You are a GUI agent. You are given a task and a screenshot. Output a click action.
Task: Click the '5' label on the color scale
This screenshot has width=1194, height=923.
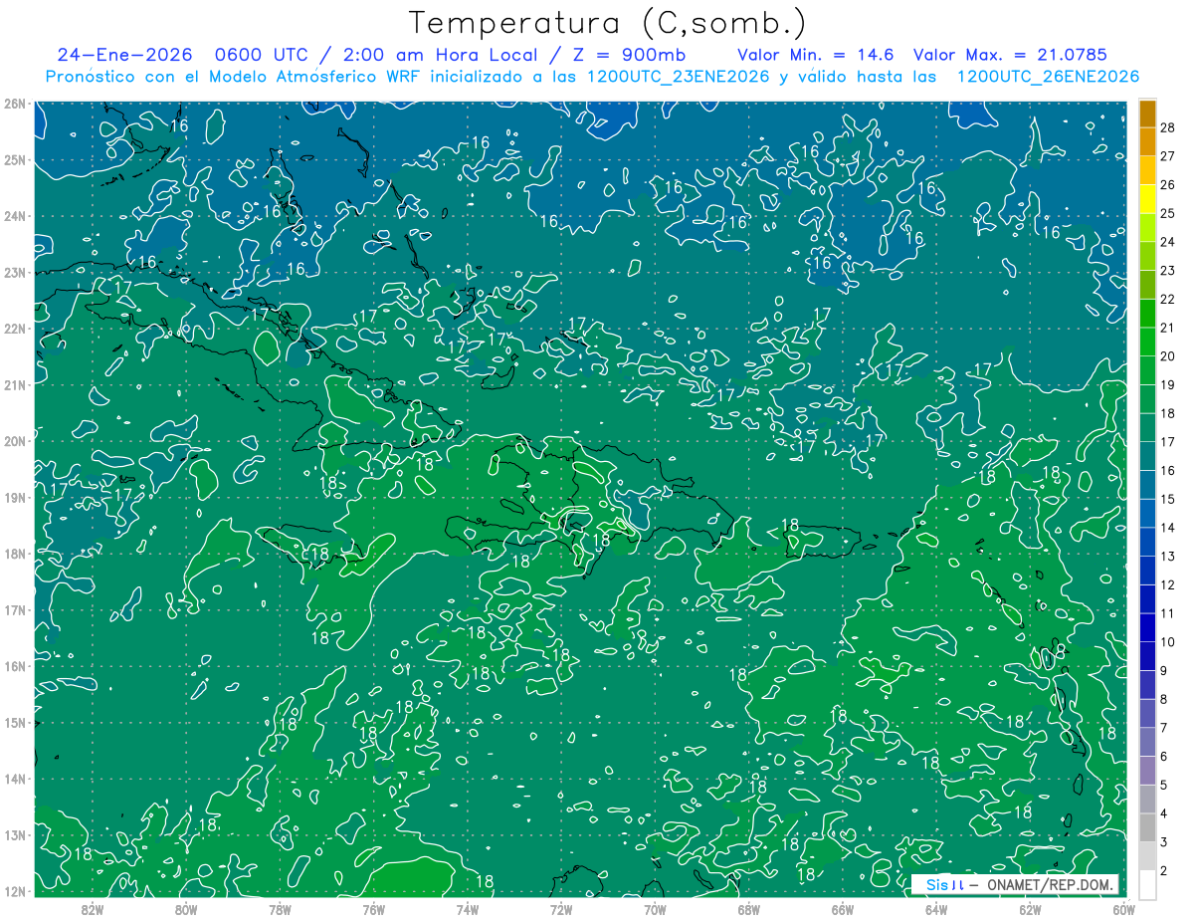(x=1163, y=786)
